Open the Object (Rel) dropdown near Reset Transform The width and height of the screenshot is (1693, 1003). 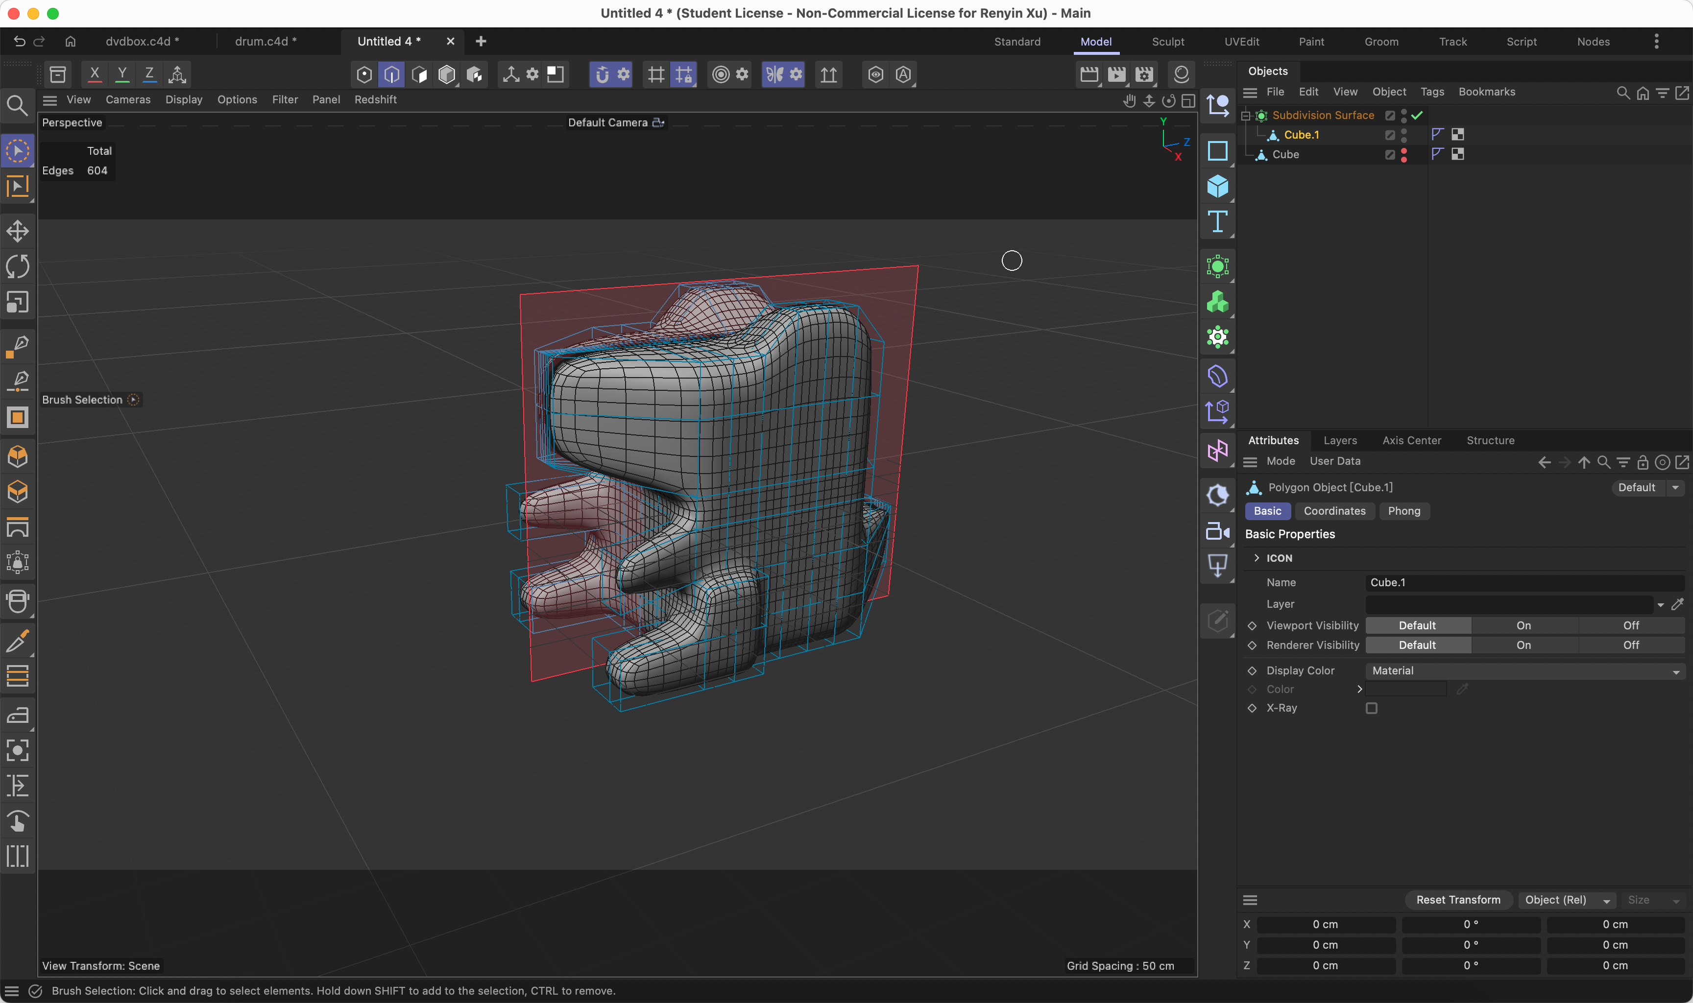pos(1567,900)
